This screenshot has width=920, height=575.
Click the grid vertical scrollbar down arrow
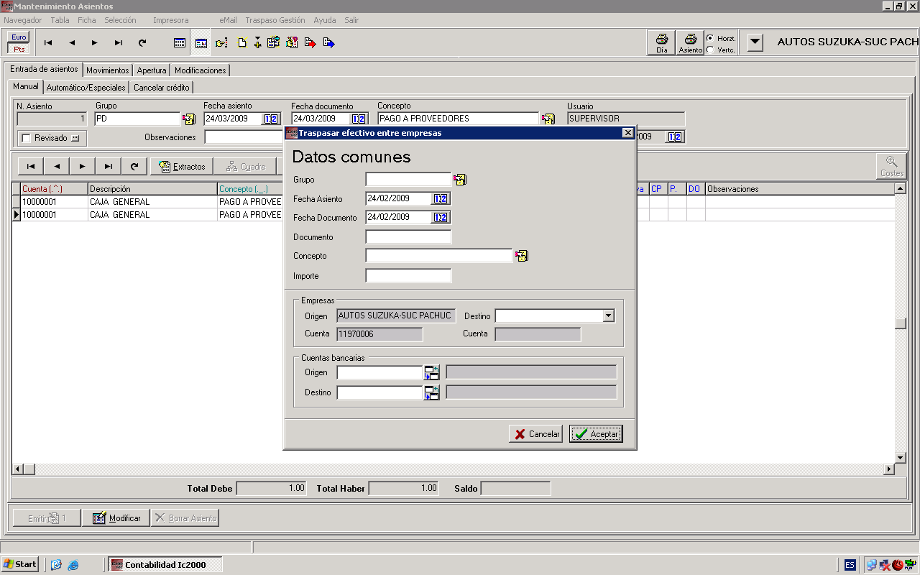tap(900, 457)
